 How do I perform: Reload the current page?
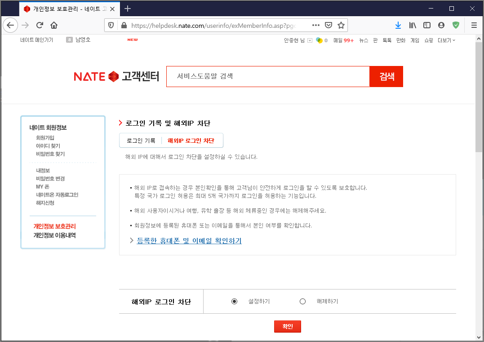click(x=40, y=25)
